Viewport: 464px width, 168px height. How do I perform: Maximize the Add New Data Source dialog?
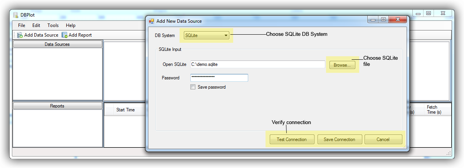pos(383,19)
